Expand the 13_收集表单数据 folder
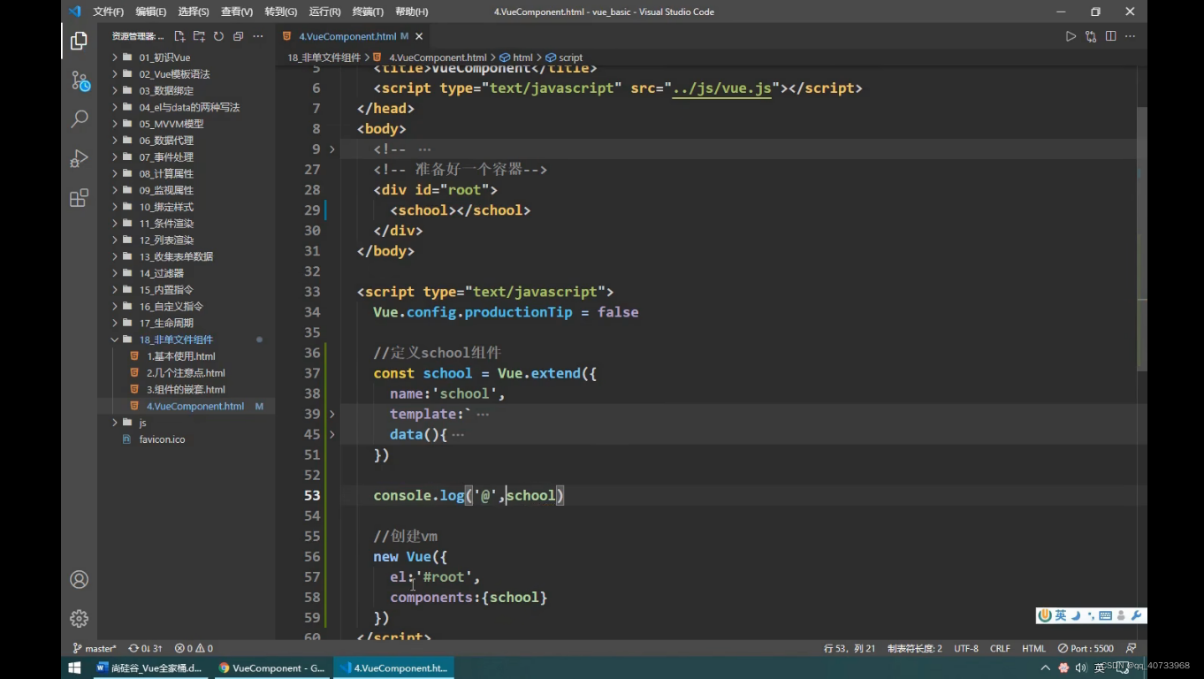The height and width of the screenshot is (679, 1204). tap(176, 256)
